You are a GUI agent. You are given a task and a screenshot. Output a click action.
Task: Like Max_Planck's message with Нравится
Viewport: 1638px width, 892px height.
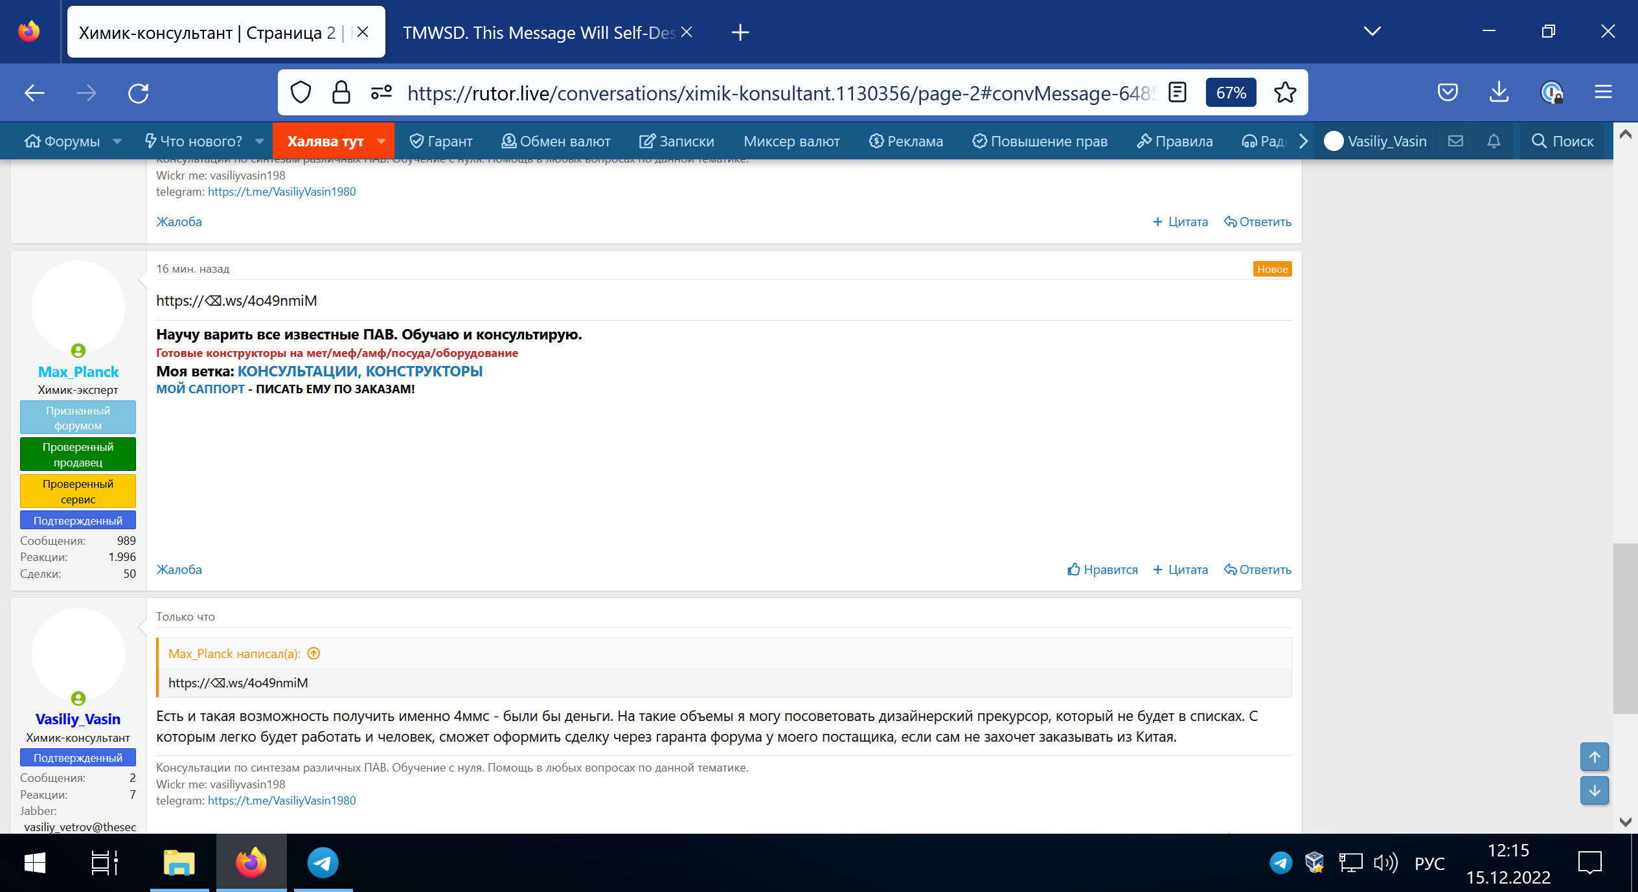tap(1102, 569)
